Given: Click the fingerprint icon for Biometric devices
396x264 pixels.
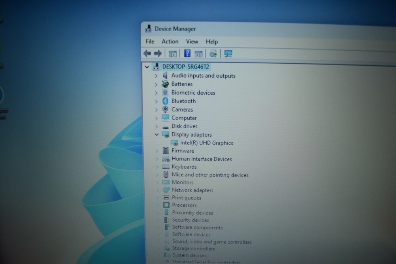Looking at the screenshot, I should (165, 93).
